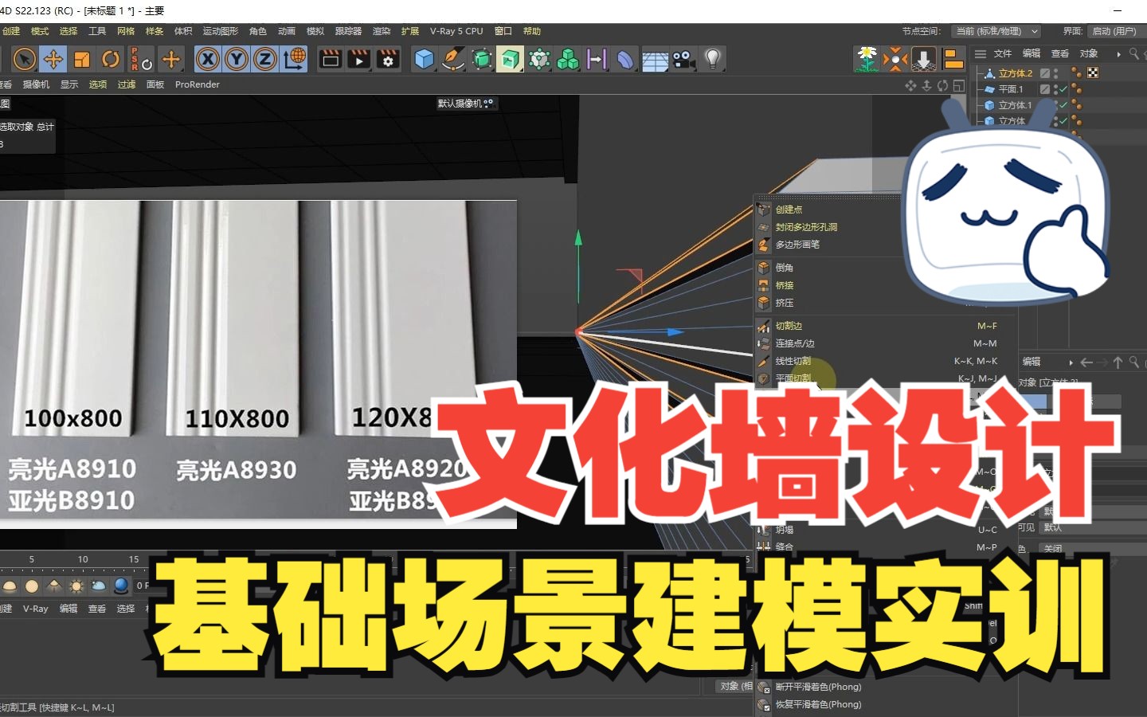Activate the Move tool

[53, 59]
